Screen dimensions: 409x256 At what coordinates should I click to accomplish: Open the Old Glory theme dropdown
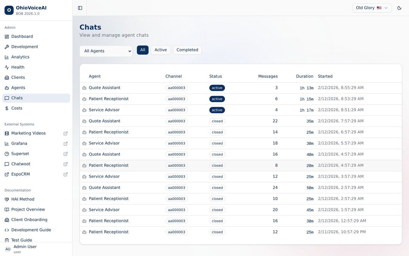[x=372, y=8]
